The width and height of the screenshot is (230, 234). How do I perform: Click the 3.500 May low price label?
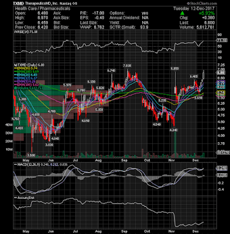31,156
